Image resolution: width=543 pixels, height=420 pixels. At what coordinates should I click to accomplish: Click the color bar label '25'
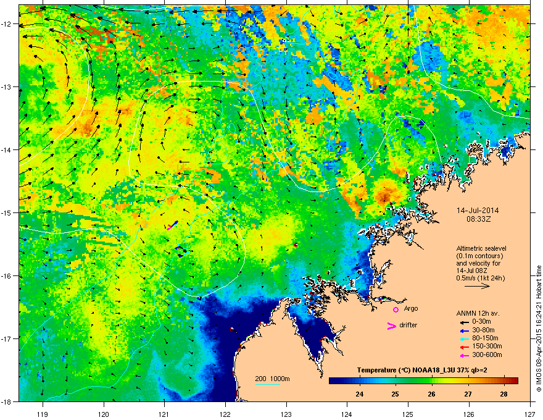pos(395,394)
